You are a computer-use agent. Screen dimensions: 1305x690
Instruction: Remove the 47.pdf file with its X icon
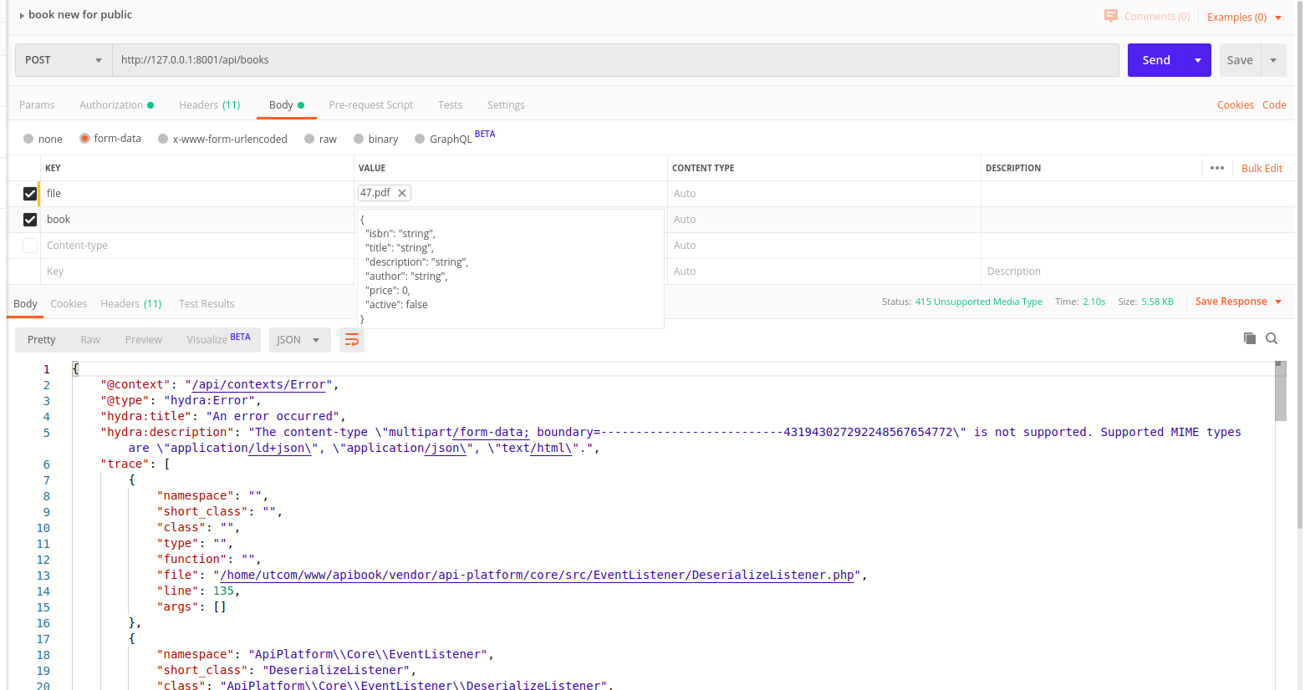pyautogui.click(x=402, y=193)
